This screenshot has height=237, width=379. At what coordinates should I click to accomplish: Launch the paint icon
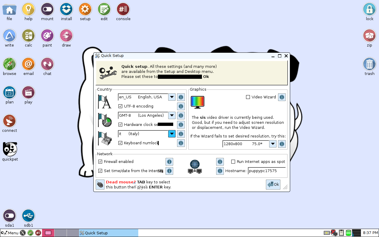pos(47,36)
